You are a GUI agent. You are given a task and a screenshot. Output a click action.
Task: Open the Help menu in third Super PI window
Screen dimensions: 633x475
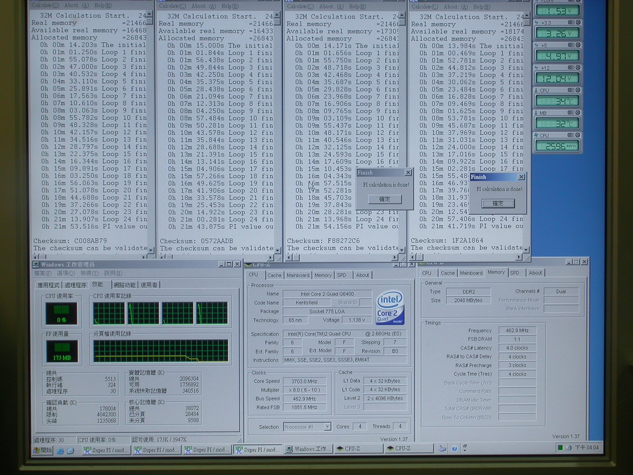point(356,6)
